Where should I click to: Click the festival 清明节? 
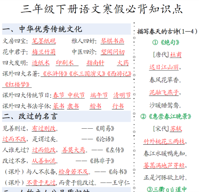coord(122,95)
